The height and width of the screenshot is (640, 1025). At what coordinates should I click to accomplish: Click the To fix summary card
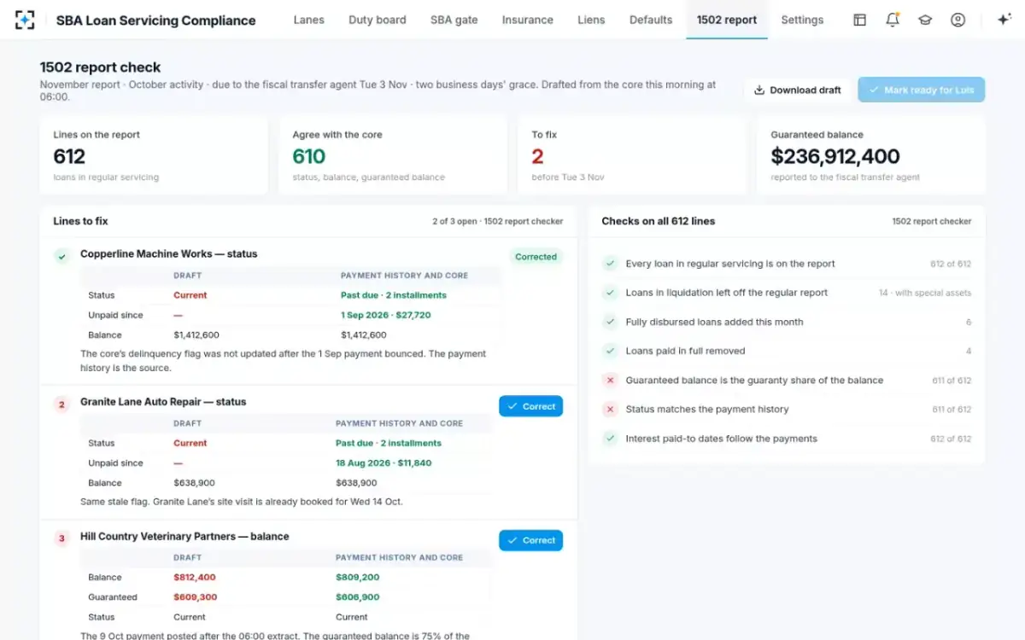(632, 156)
